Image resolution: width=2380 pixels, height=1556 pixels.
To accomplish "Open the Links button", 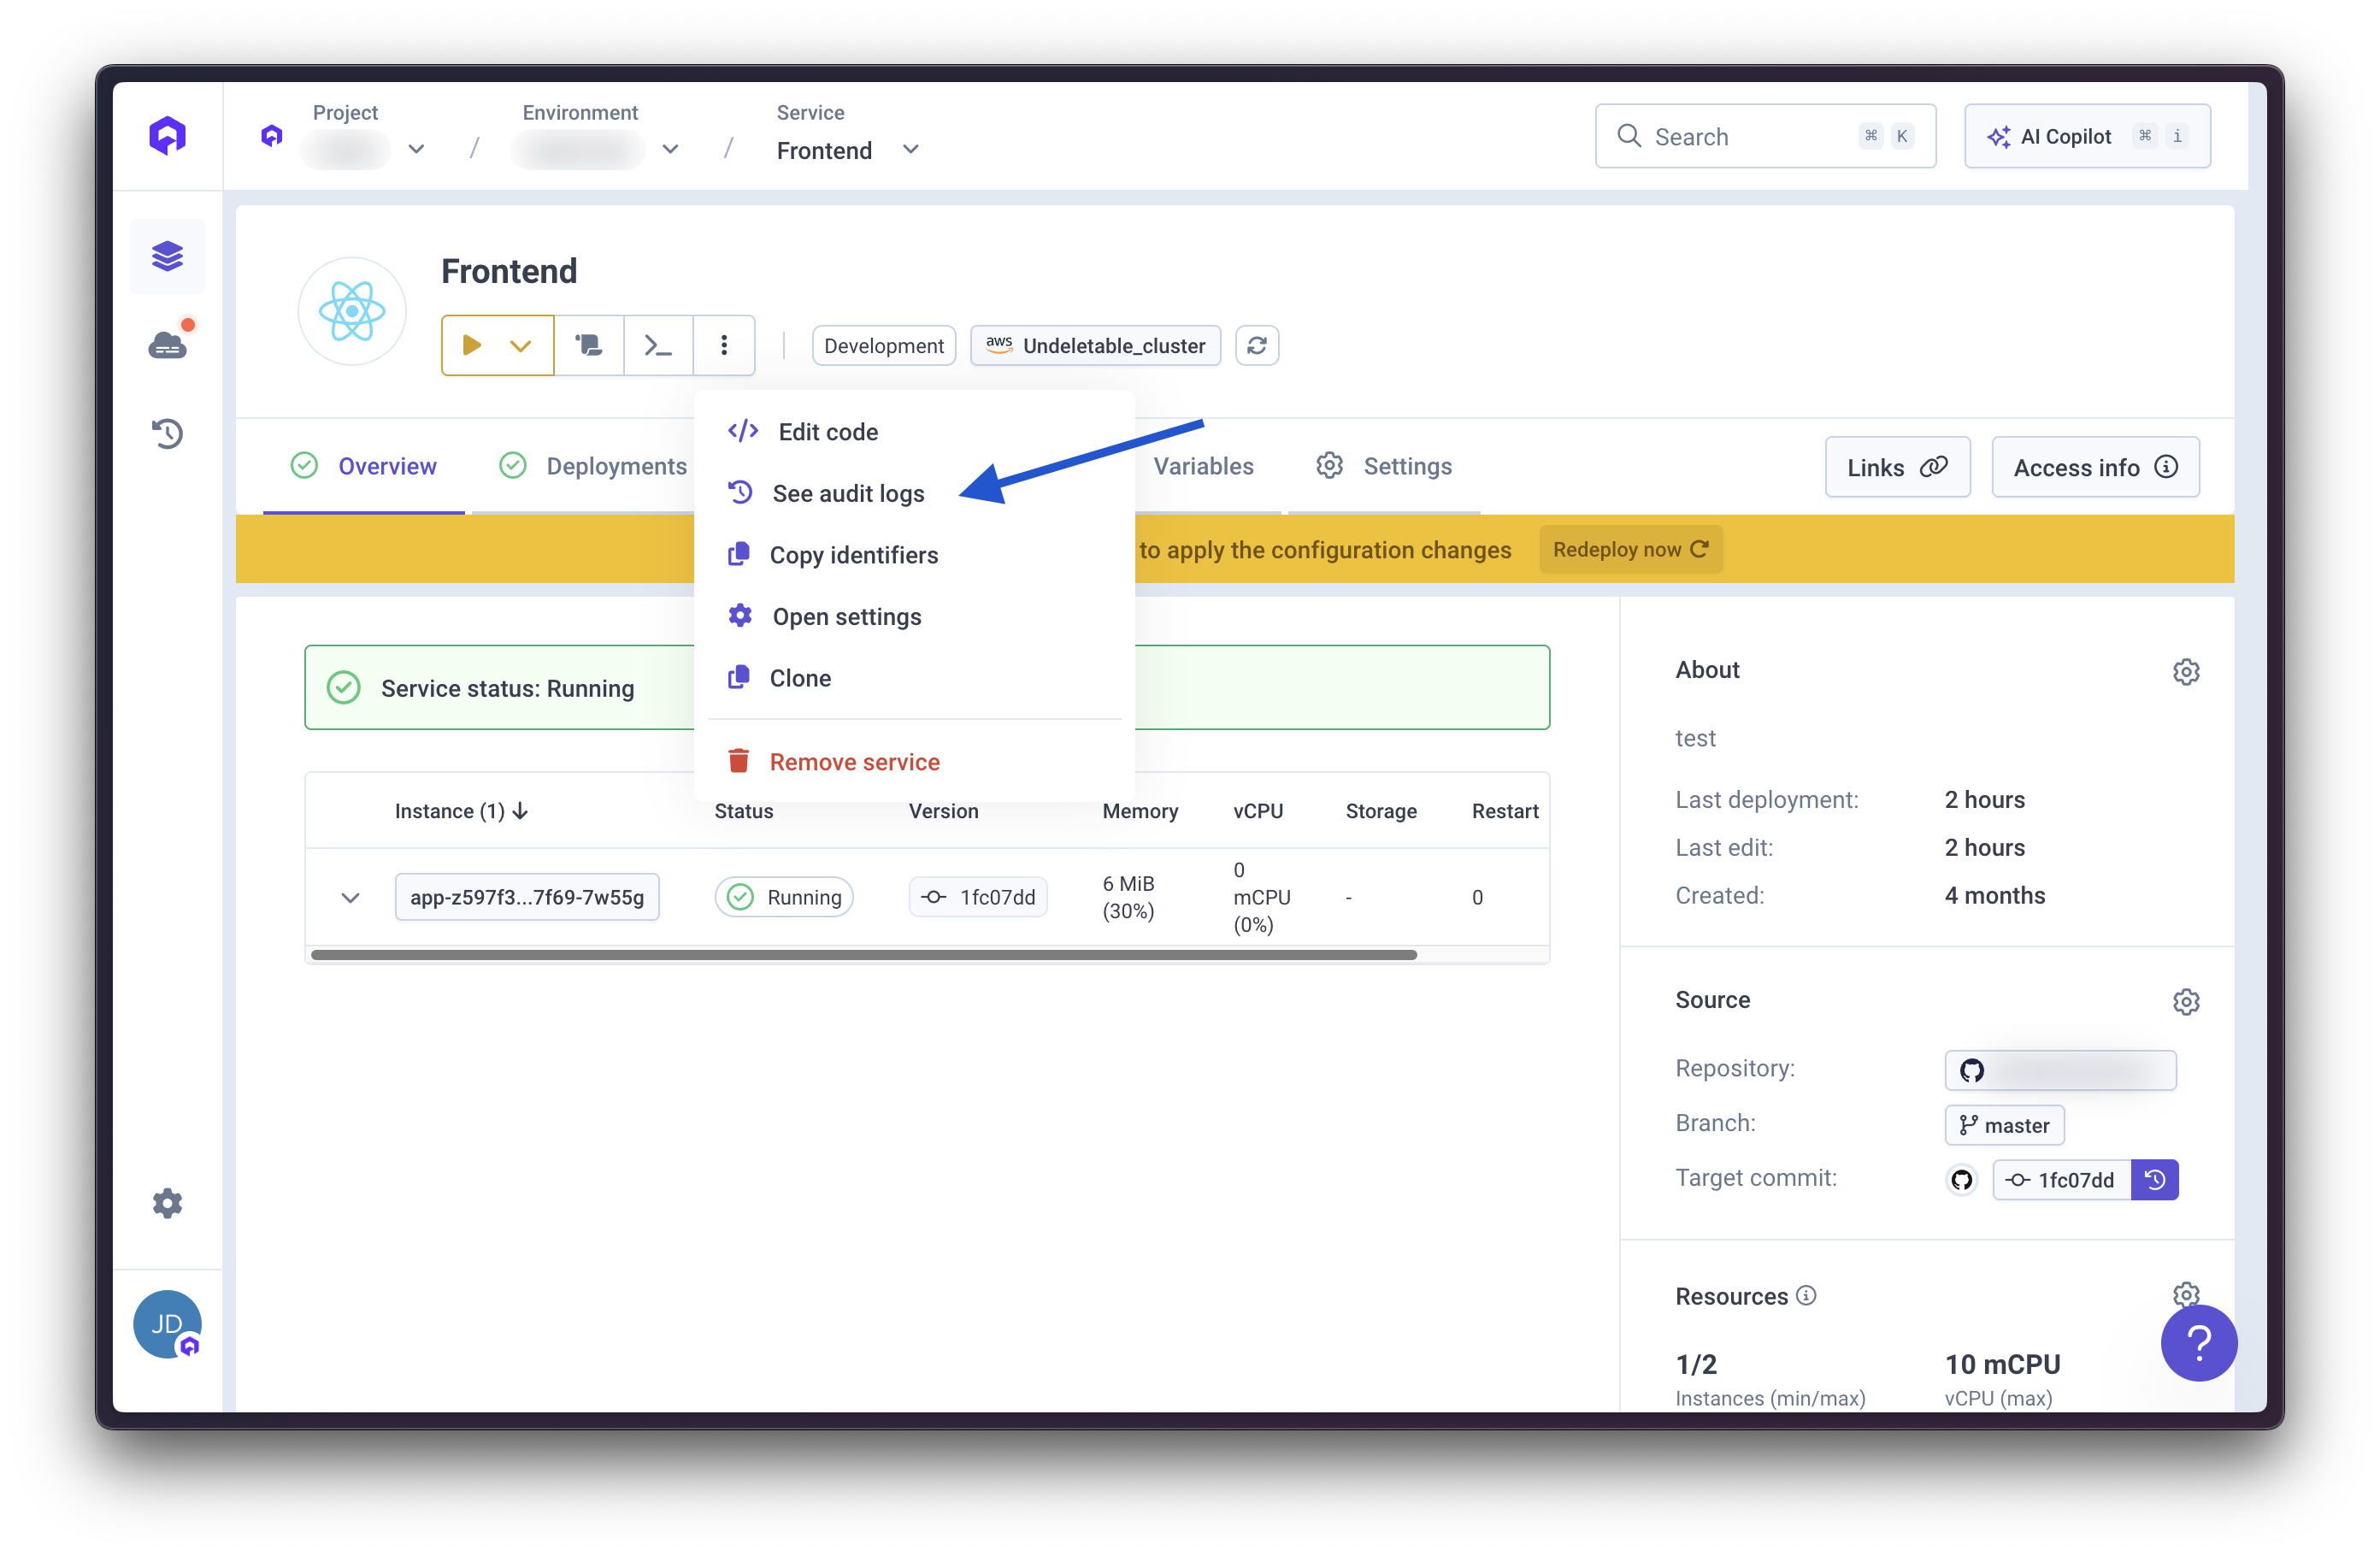I will click(1897, 466).
